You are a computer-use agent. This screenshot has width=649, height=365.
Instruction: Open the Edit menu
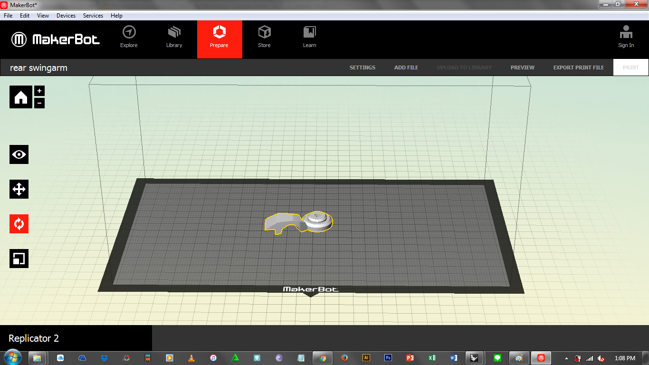click(25, 16)
